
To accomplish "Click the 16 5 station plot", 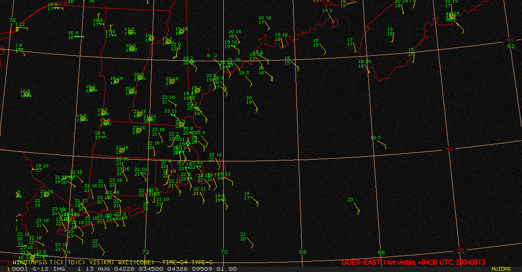I will [25, 93].
